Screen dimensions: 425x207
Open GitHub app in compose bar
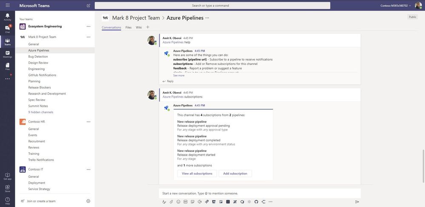click(256, 201)
